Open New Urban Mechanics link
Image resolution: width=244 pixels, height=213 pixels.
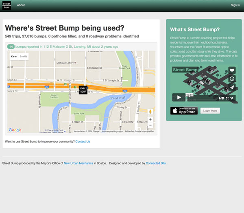point(78,163)
